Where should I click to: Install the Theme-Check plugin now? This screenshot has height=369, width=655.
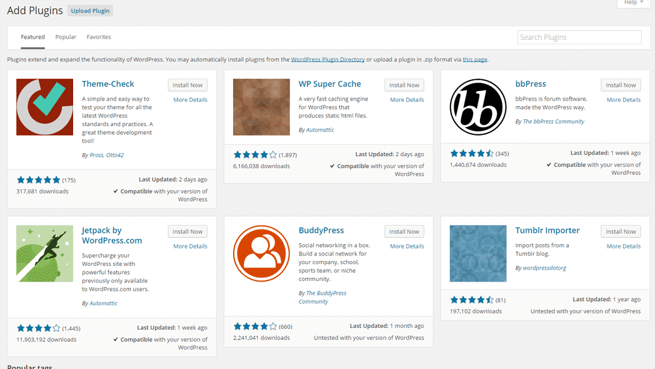point(187,85)
